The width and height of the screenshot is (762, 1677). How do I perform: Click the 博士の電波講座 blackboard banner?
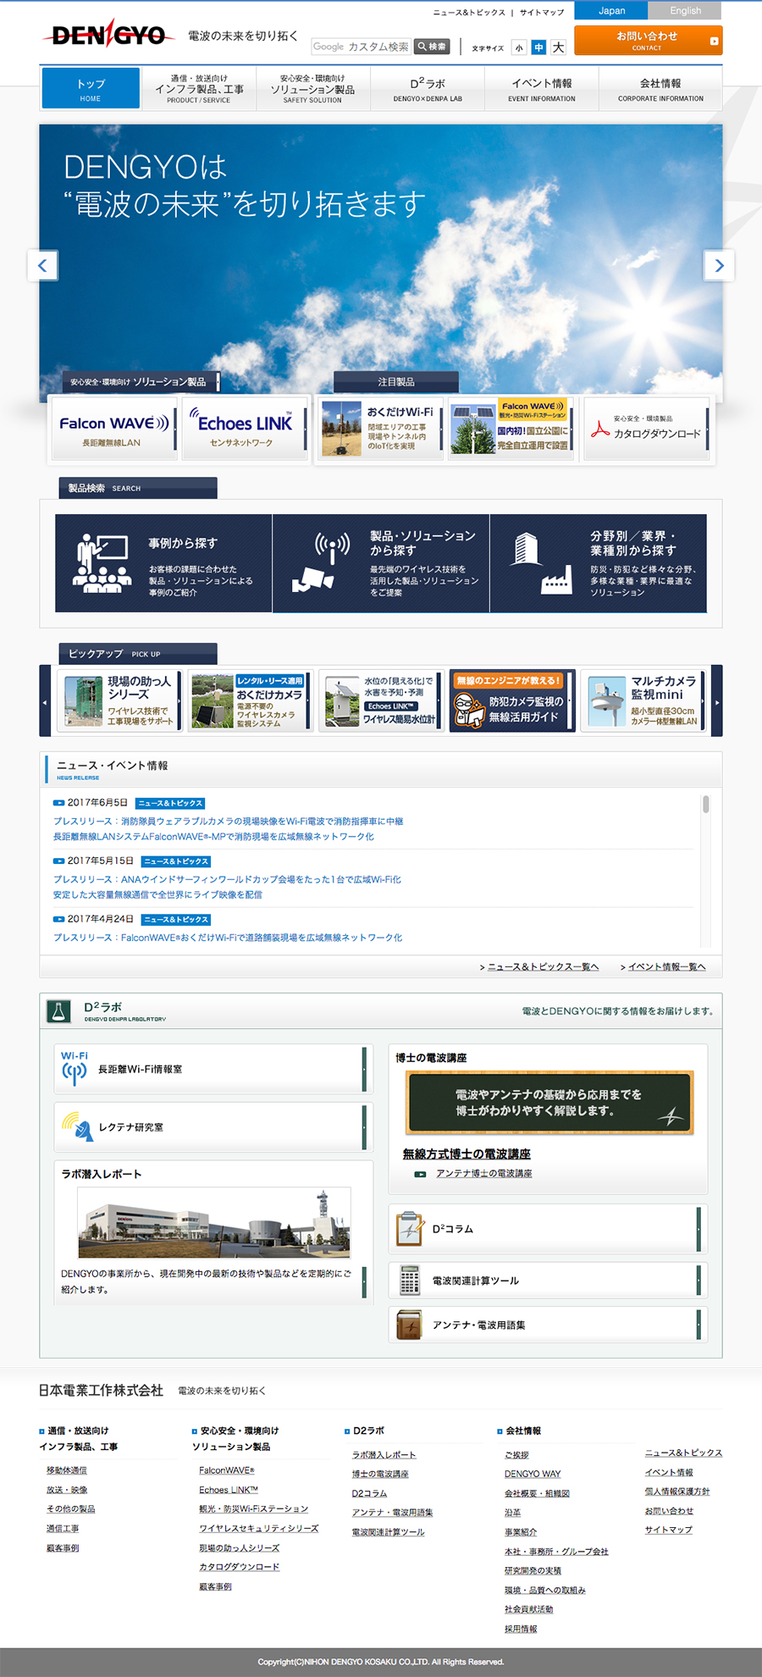point(549,1102)
